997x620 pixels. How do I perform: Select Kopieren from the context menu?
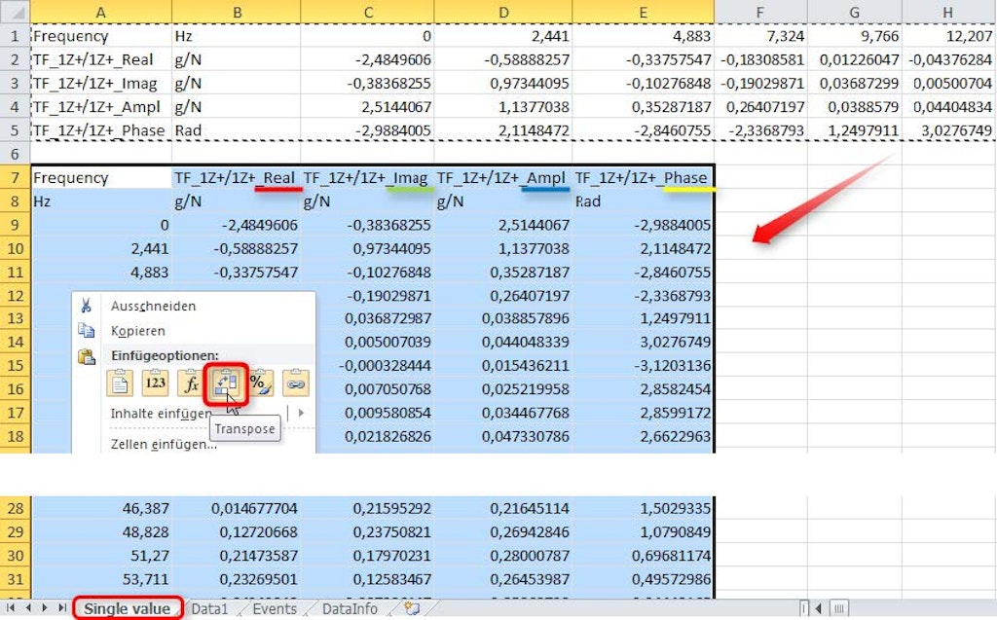(x=138, y=331)
